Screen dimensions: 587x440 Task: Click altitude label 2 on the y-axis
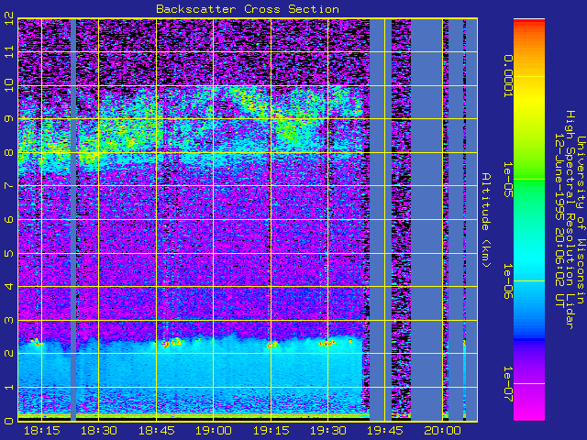9,353
